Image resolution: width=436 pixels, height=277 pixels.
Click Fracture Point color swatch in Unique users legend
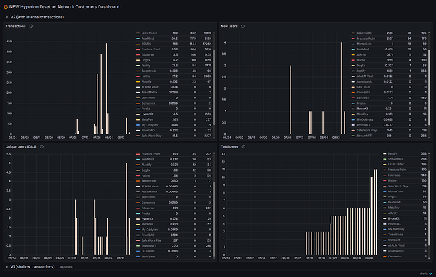click(x=137, y=153)
